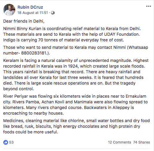This screenshot has height=151, width=154.
Task: Open the post options three-dot menu
Action: click(149, 6)
